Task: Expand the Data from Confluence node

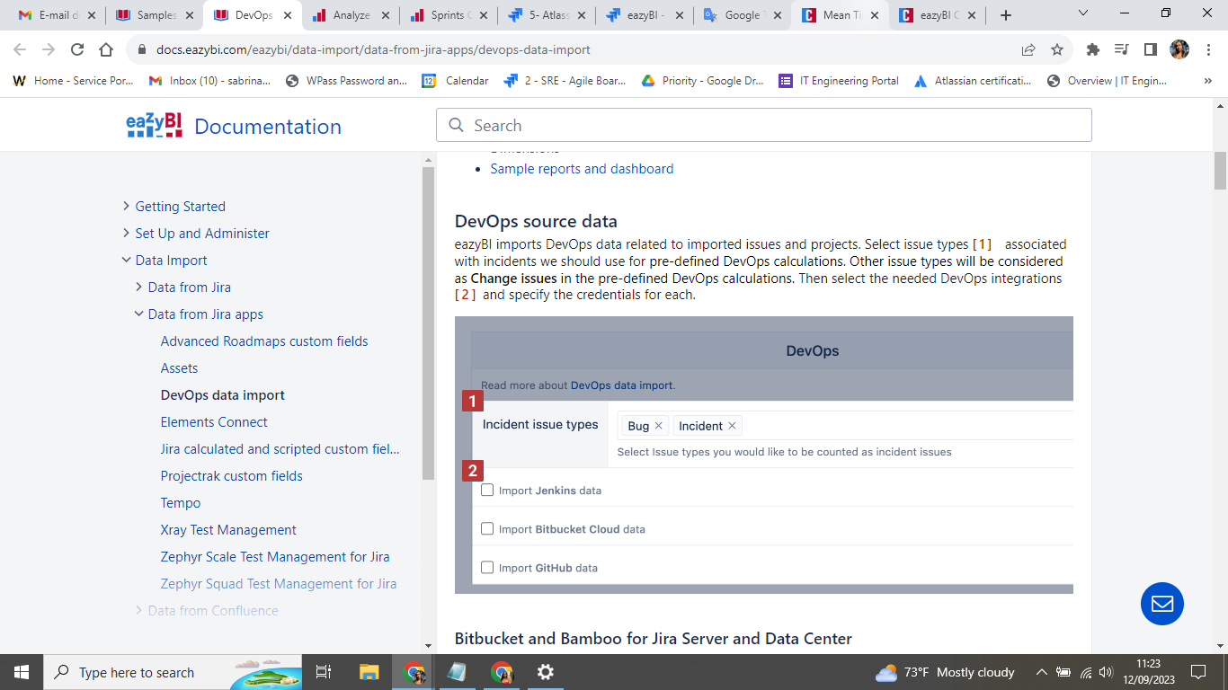Action: pyautogui.click(x=138, y=610)
